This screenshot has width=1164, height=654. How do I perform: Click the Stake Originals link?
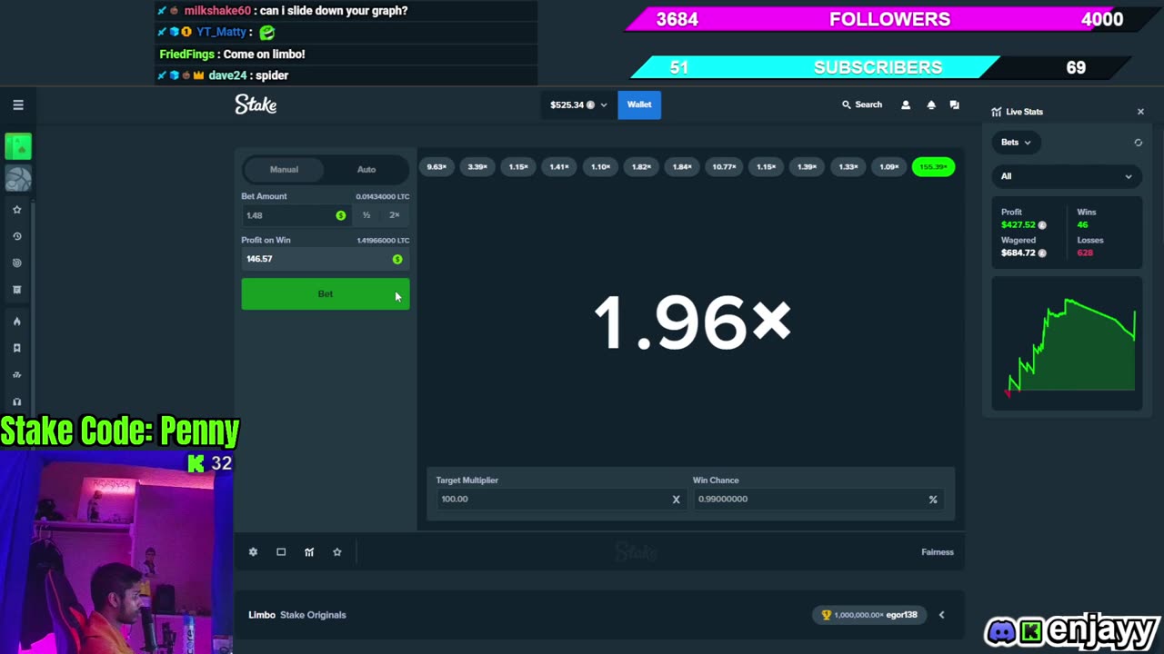click(x=313, y=615)
